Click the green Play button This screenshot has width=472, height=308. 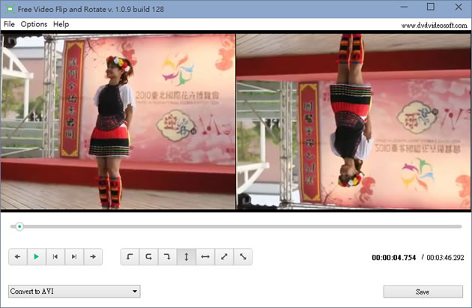click(x=36, y=257)
